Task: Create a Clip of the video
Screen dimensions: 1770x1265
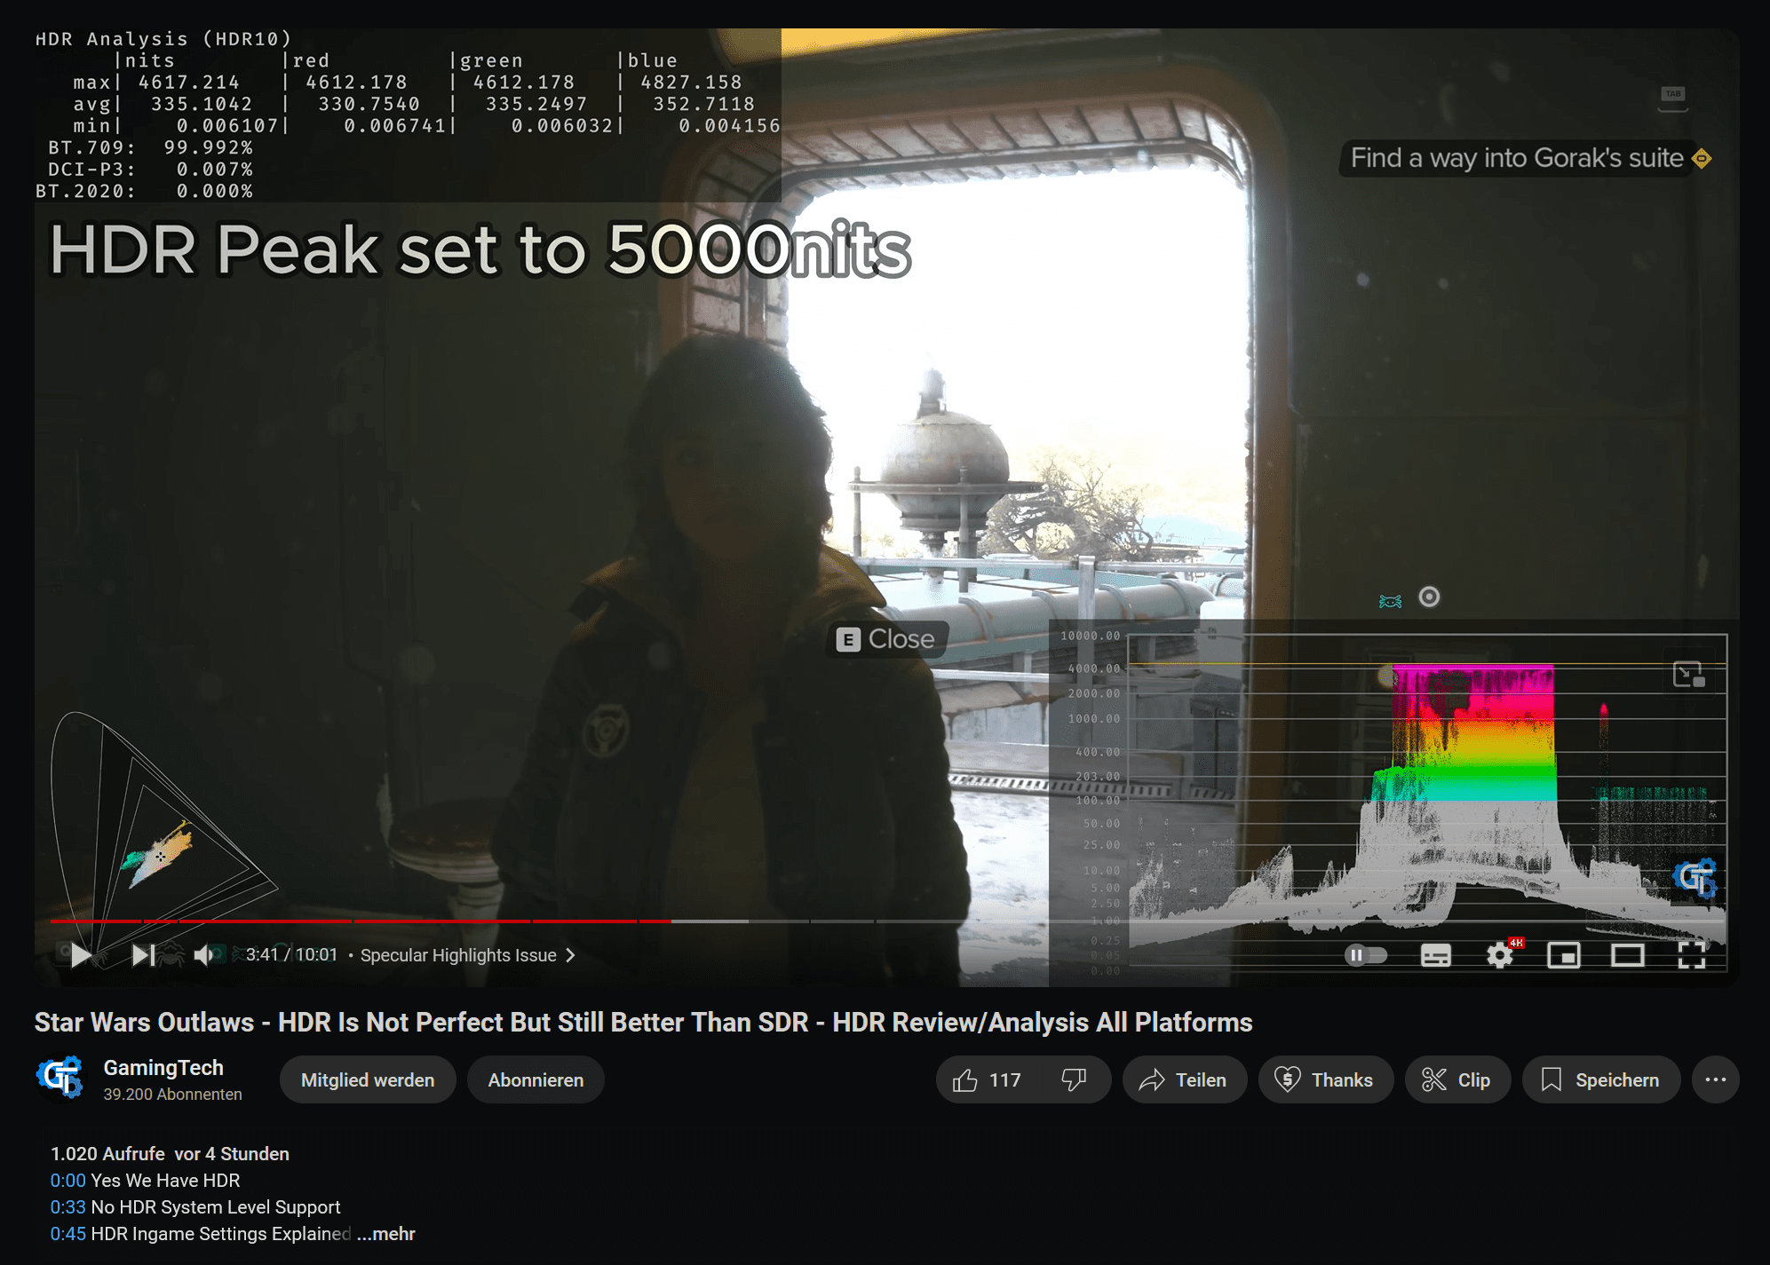Action: pyautogui.click(x=1457, y=1079)
